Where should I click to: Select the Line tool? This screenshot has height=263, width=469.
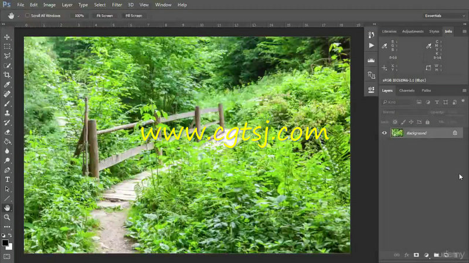click(7, 199)
